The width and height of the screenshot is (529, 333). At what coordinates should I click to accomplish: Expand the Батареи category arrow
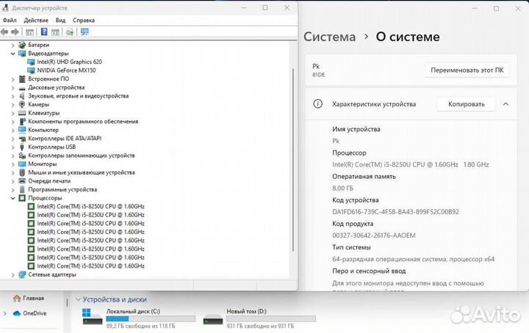[x=12, y=45]
